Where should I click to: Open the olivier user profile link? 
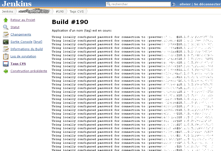pos(185,4)
